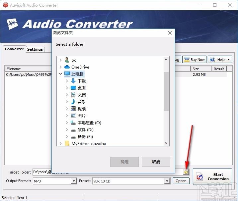Viewport: 238px width, 201px height.
Task: Click the folder tree scroll-up arrow
Action: click(166, 60)
